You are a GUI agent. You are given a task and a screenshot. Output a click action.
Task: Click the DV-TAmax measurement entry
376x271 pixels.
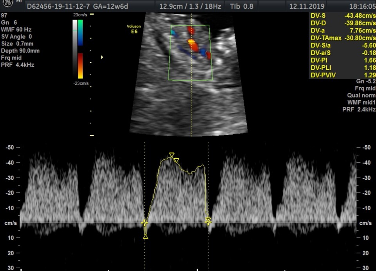pyautogui.click(x=342, y=38)
